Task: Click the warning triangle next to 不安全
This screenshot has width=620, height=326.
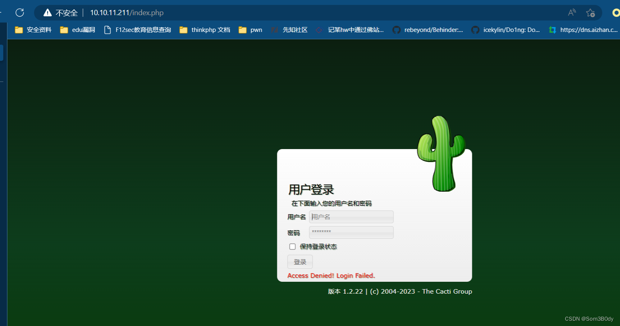Action: (x=47, y=12)
